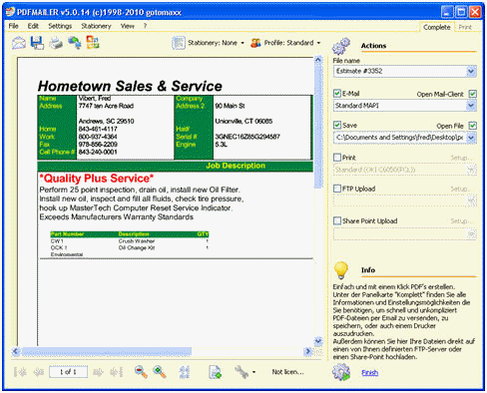Screen dimensions: 487x393
Task: Click the page number field 1 of 1
Action: (68, 372)
